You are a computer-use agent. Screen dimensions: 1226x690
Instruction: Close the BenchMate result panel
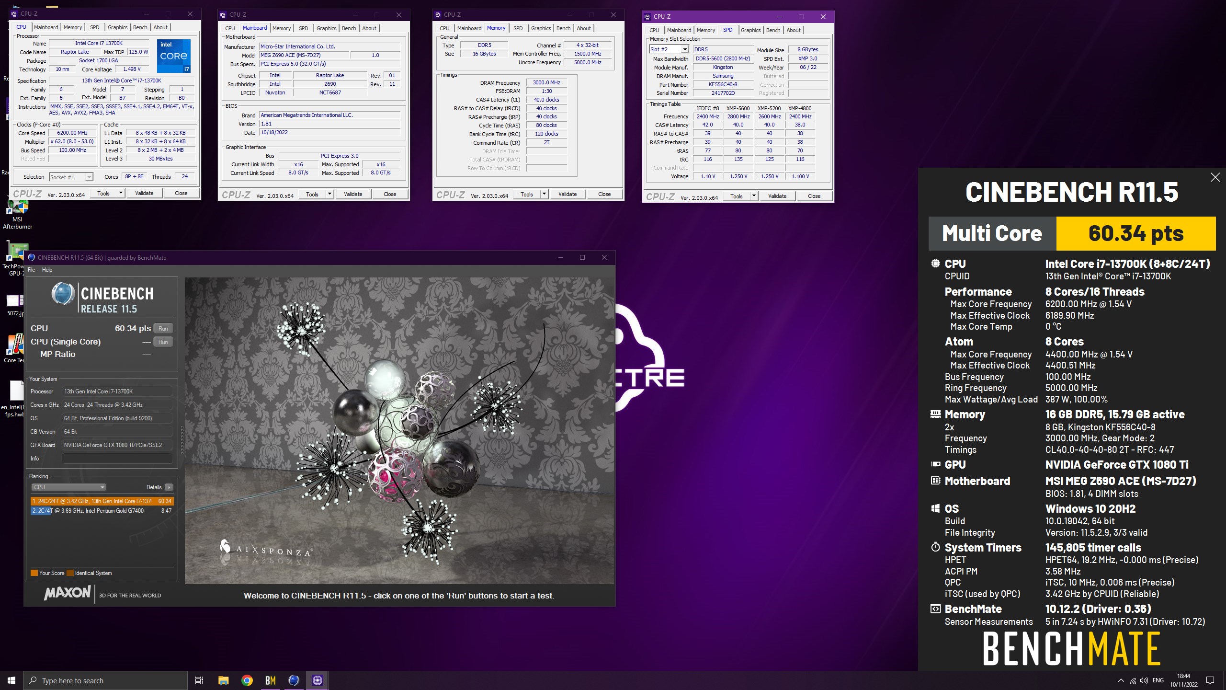(1215, 177)
